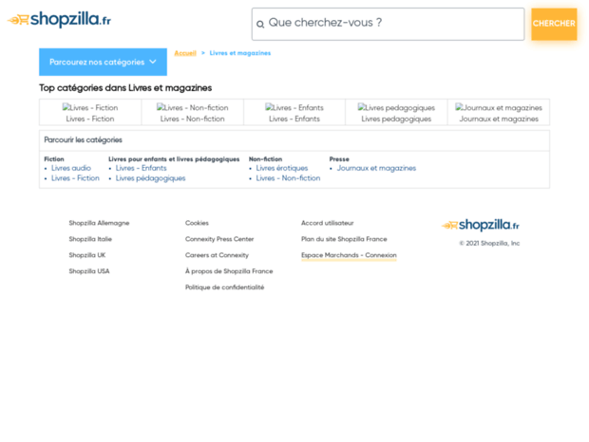Screen dimensions: 589x442
Task: Click the Journaux et magazines caption under its image
Action: pyautogui.click(x=499, y=119)
